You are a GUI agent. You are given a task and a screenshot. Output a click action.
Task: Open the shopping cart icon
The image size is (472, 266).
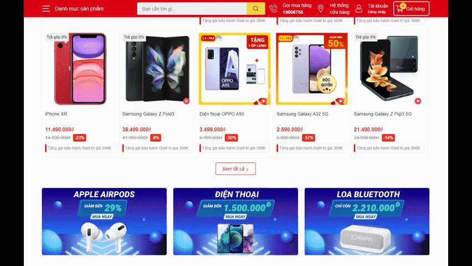click(400, 8)
